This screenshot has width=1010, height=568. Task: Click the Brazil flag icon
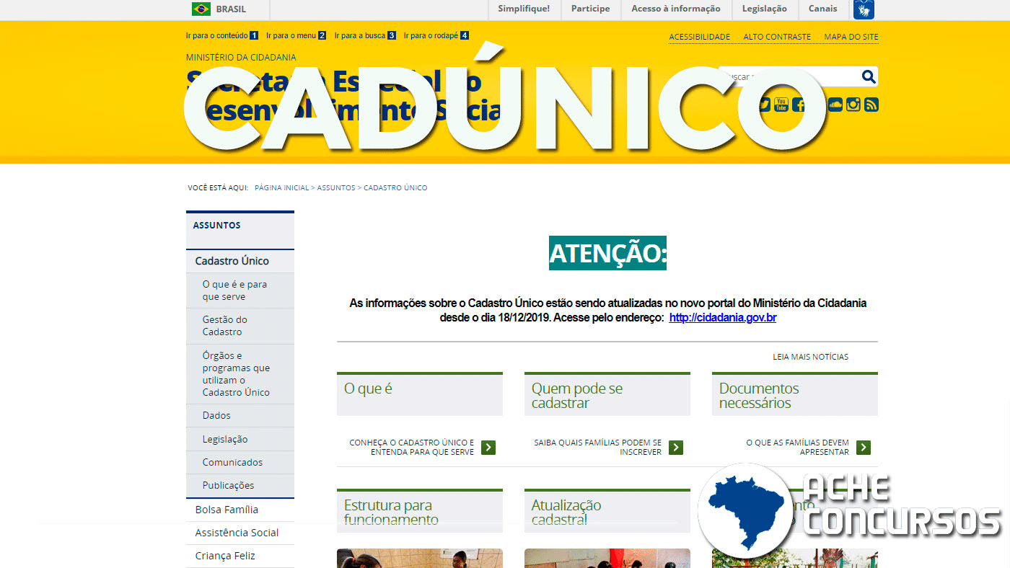click(201, 9)
